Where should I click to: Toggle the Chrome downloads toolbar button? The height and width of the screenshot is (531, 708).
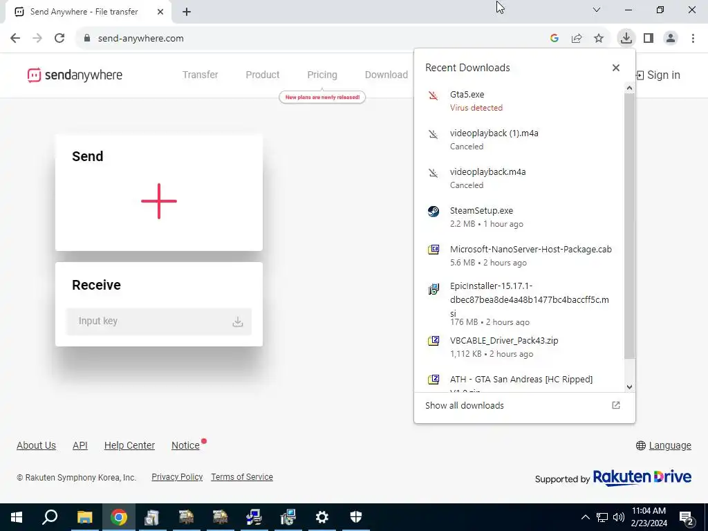[x=626, y=39]
